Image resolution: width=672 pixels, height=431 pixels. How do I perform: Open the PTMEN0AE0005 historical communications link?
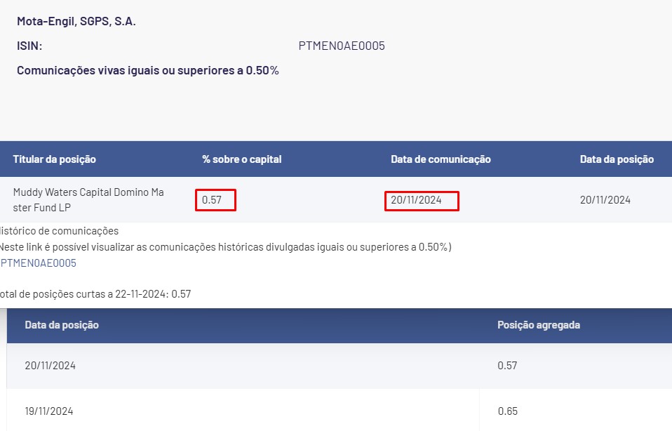click(39, 263)
